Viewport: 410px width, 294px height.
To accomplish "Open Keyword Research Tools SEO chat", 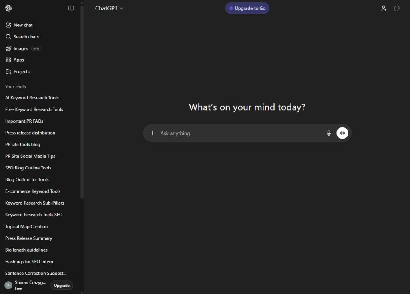I will pos(40,215).
